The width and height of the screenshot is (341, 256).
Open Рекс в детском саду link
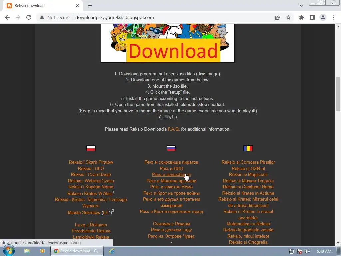(x=171, y=230)
